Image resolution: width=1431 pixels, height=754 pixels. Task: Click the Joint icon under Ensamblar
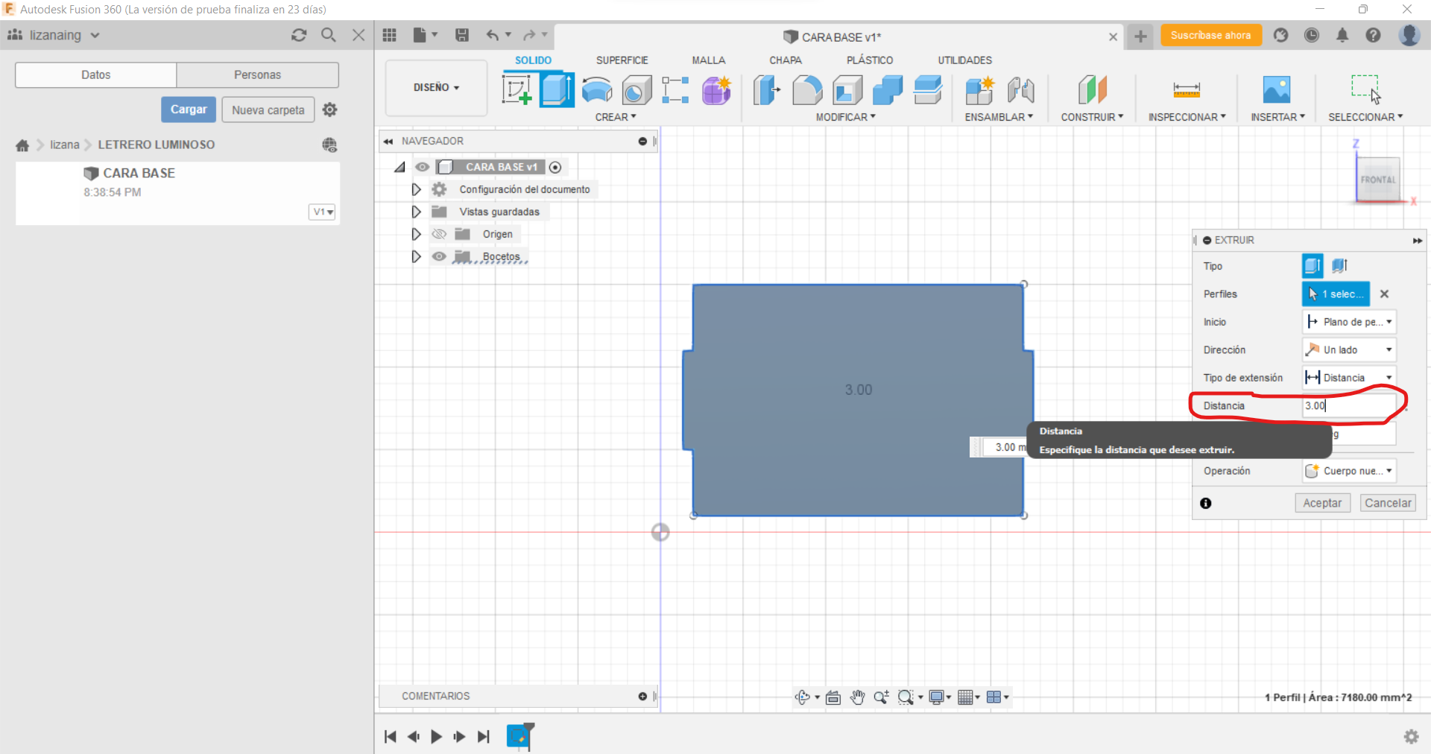1020,90
